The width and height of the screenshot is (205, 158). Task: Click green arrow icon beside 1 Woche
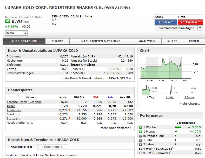pyautogui.click(x=141, y=128)
